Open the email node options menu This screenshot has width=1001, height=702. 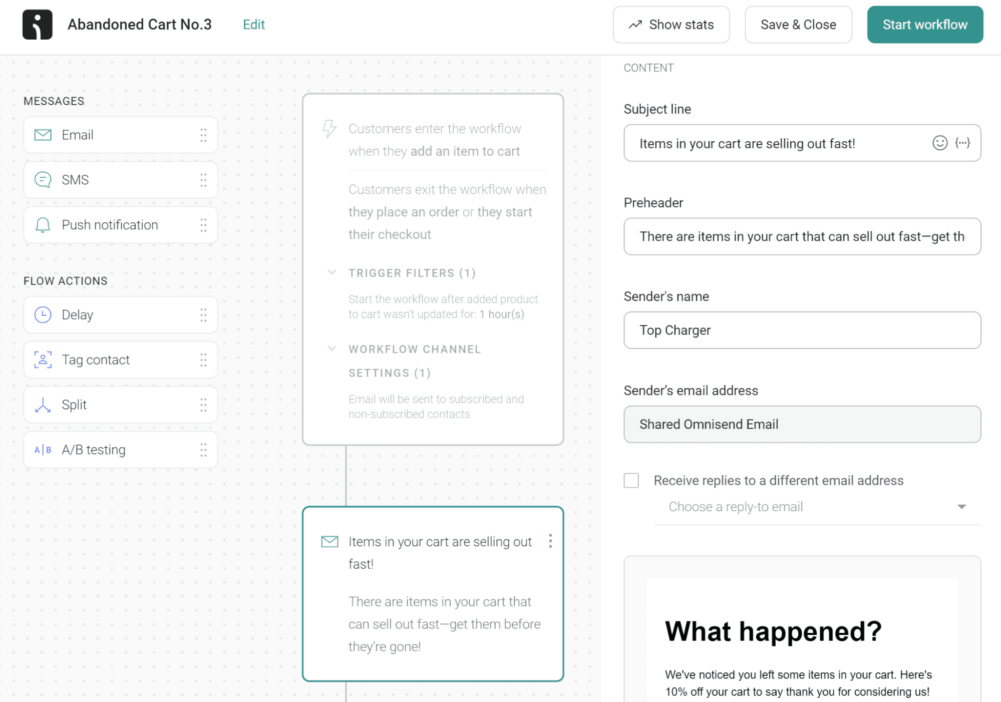pos(550,541)
